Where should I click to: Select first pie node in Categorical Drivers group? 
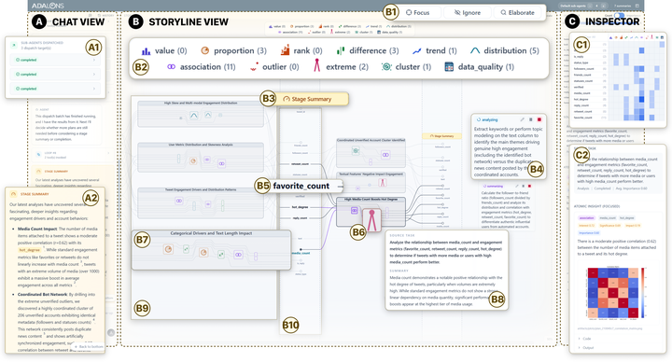pos(168,249)
